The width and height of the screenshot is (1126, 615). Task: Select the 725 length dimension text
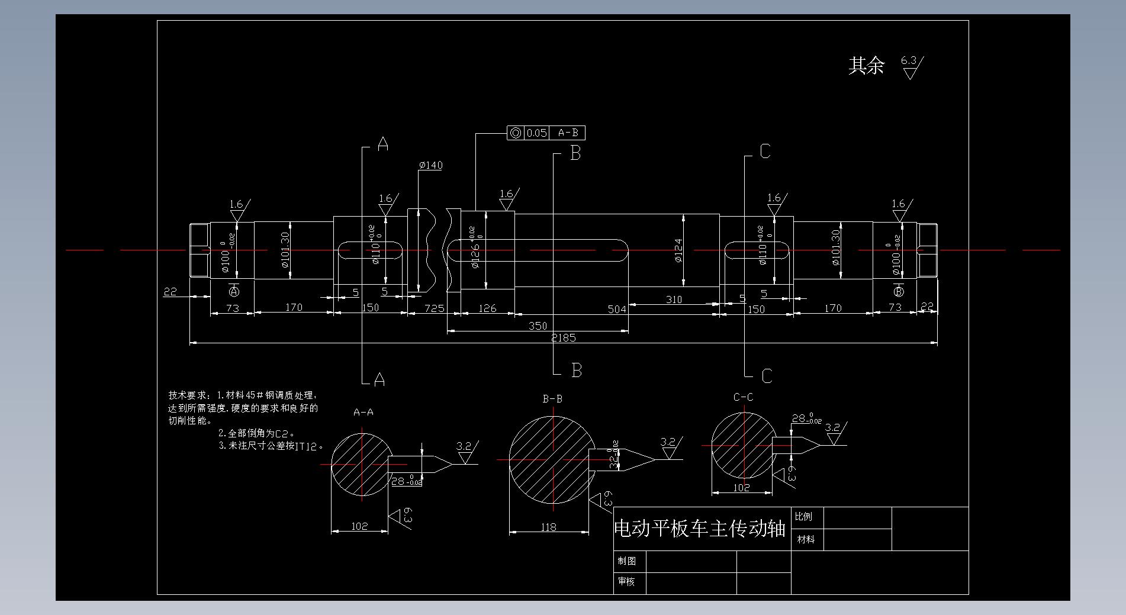click(434, 308)
